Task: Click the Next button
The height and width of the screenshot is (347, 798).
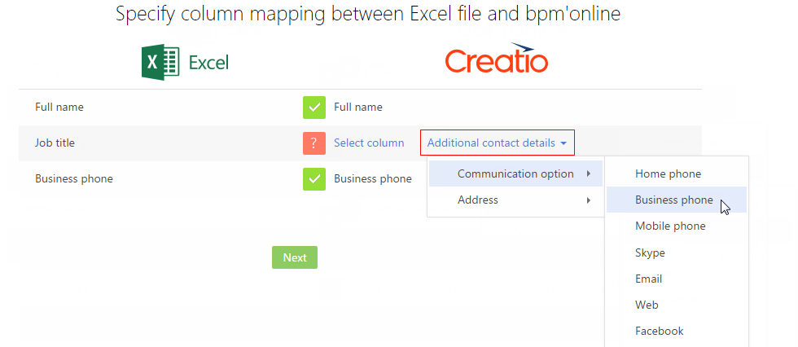Action: 295,257
